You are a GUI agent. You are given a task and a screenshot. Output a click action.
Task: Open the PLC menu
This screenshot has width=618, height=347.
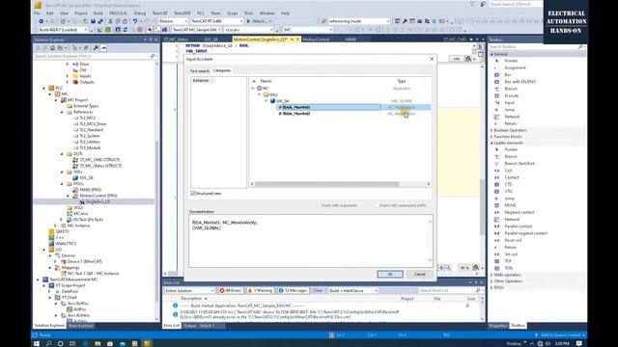pyautogui.click(x=201, y=13)
